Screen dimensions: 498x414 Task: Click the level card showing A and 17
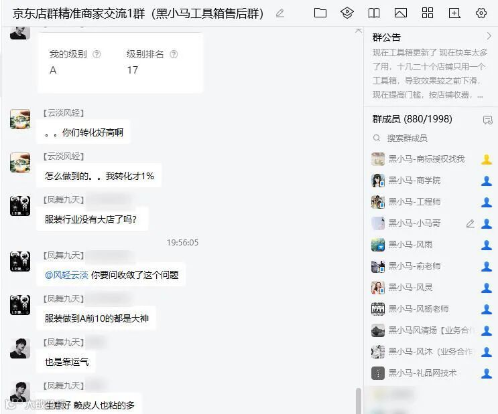pyautogui.click(x=121, y=63)
